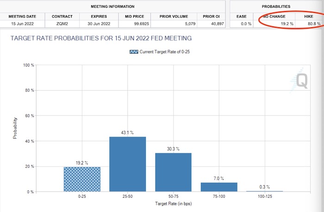The height and width of the screenshot is (212, 324).
Task: Click the HIKE probability value 80.8 %
Action: (x=314, y=24)
